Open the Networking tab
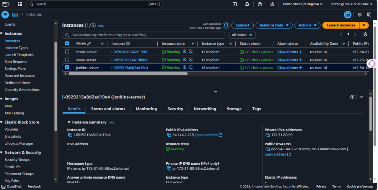The image size is (378, 190). (205, 109)
